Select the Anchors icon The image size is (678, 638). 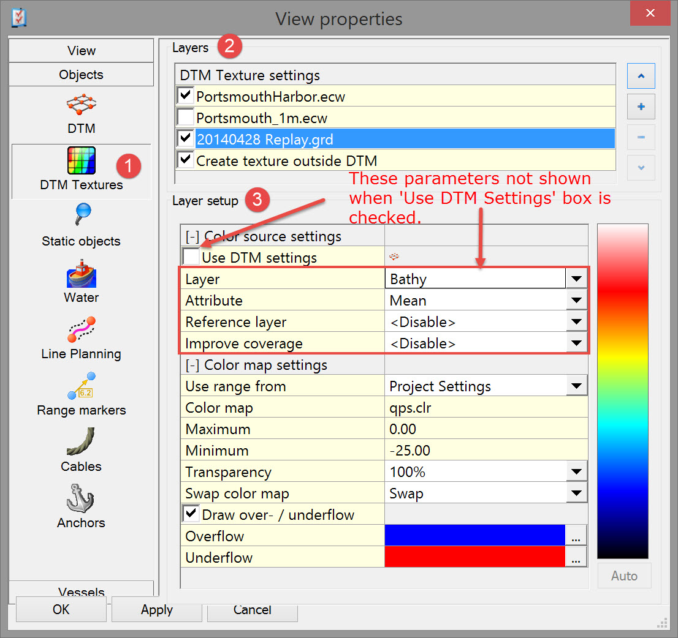click(x=81, y=499)
